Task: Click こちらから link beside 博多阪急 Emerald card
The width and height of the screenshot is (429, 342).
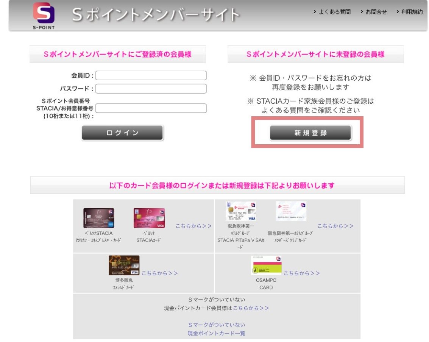Action: pos(159,273)
